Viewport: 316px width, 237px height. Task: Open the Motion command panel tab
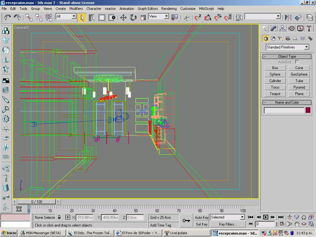[291, 28]
